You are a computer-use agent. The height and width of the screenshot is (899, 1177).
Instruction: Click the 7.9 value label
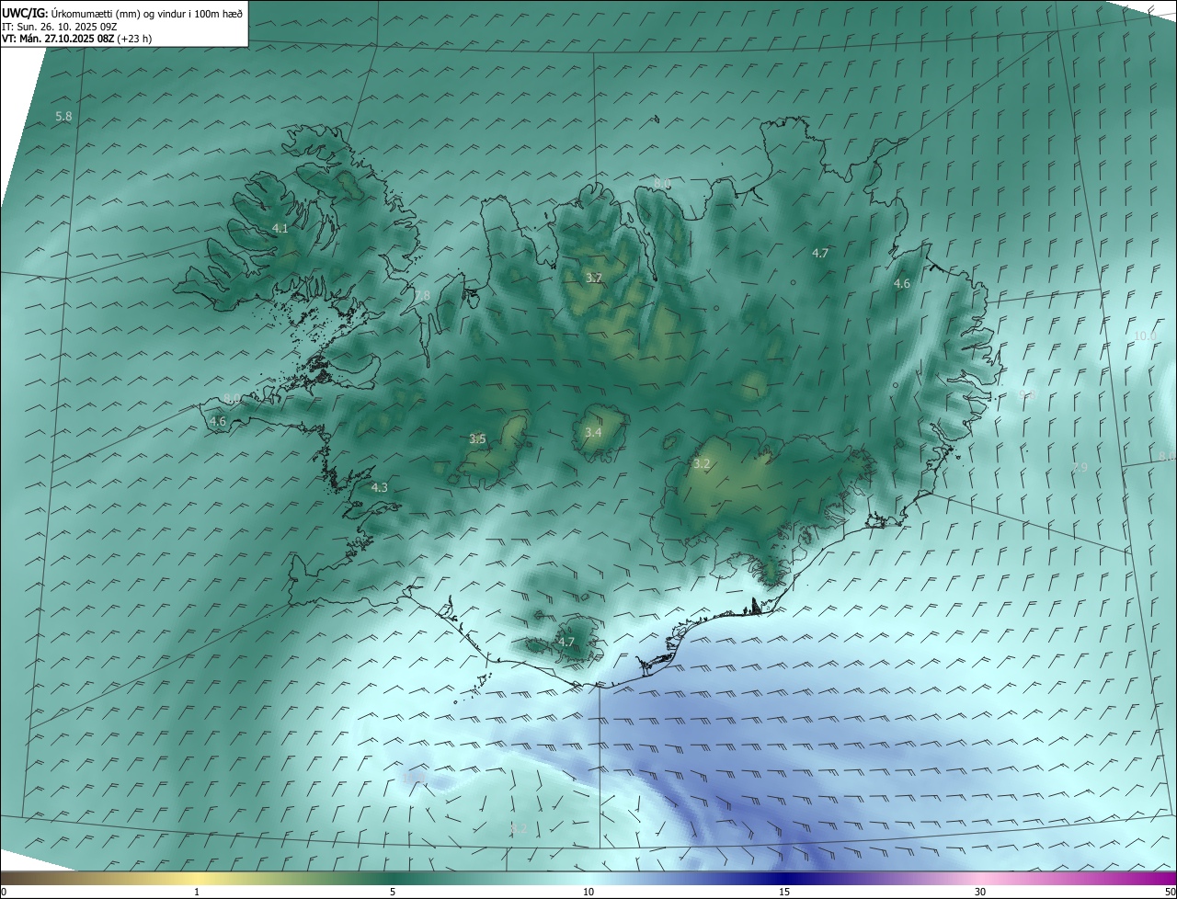[x=1080, y=469]
